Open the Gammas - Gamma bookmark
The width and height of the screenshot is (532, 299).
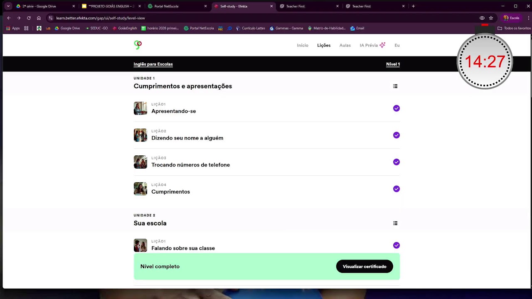click(x=286, y=28)
